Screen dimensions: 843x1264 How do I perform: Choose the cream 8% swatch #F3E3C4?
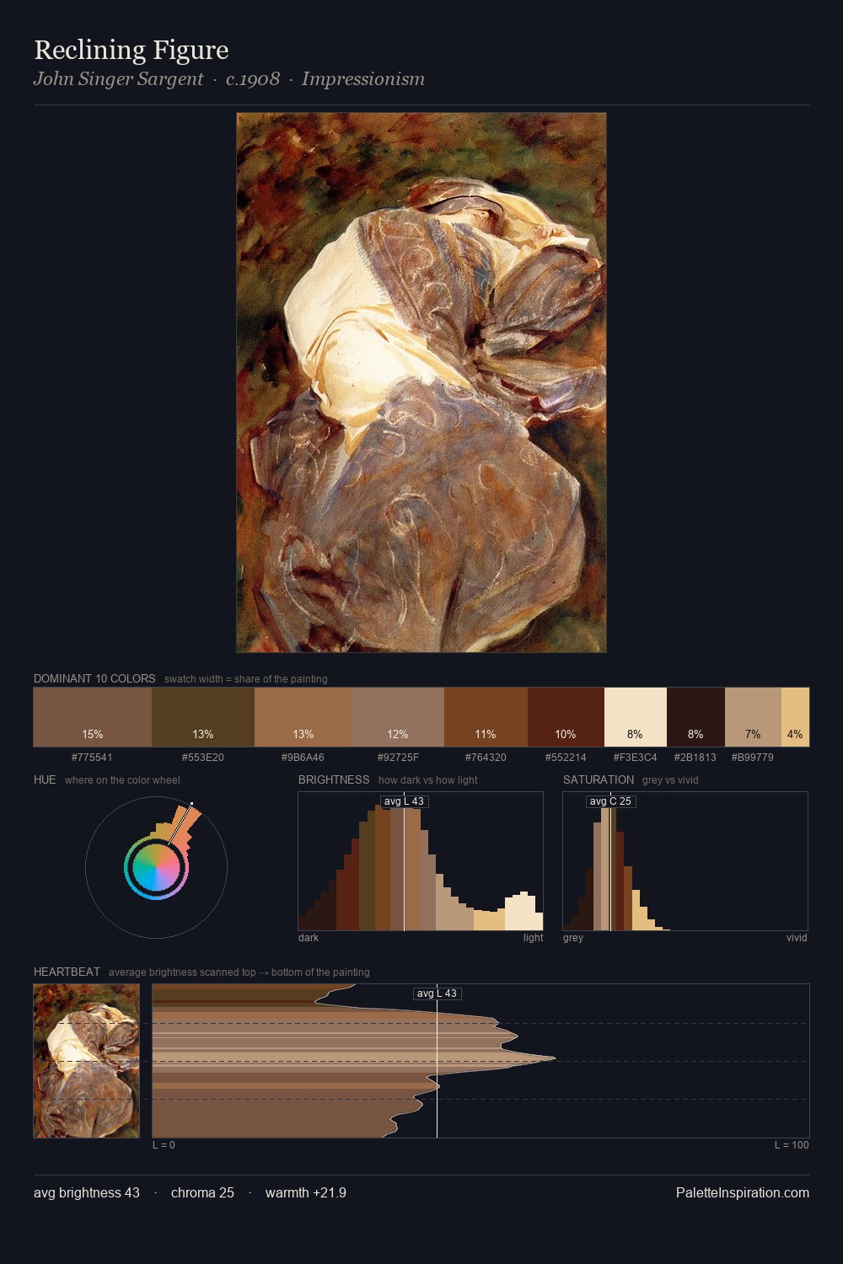(x=636, y=717)
